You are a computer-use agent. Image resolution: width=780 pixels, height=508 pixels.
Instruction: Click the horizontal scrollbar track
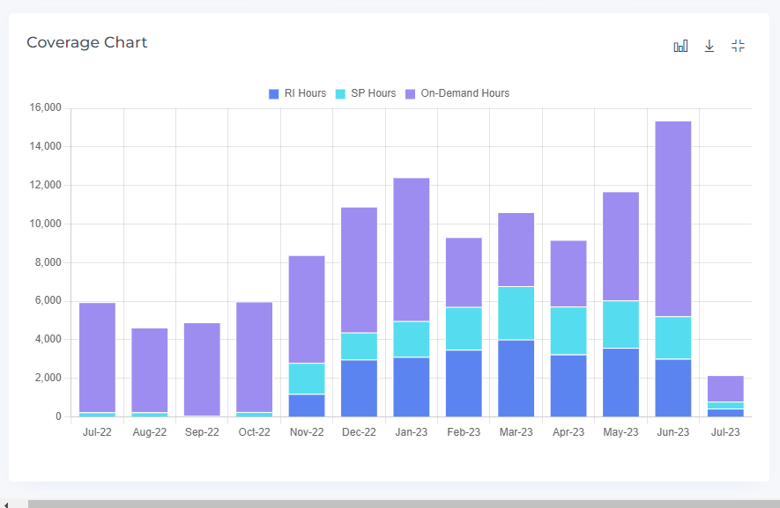click(397, 504)
